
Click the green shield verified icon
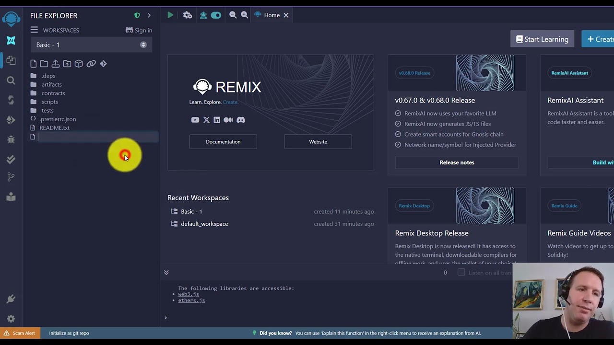(x=137, y=16)
